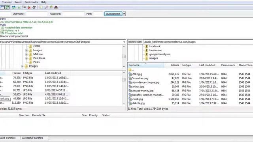
Task: Expand the Melrose folder in local tree
Action: pos(26,54)
